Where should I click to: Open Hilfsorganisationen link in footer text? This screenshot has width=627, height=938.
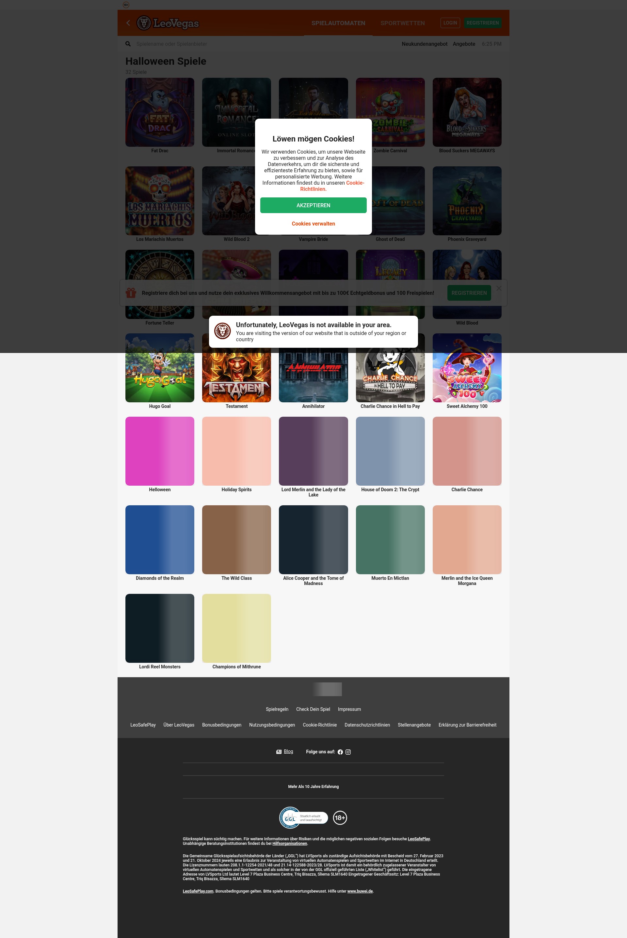coord(290,844)
